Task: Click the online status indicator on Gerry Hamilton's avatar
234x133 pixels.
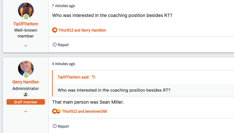Action: (x=26, y=75)
